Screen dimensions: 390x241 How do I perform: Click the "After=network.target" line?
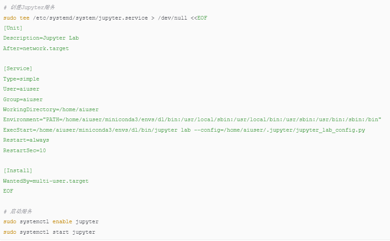[36, 48]
